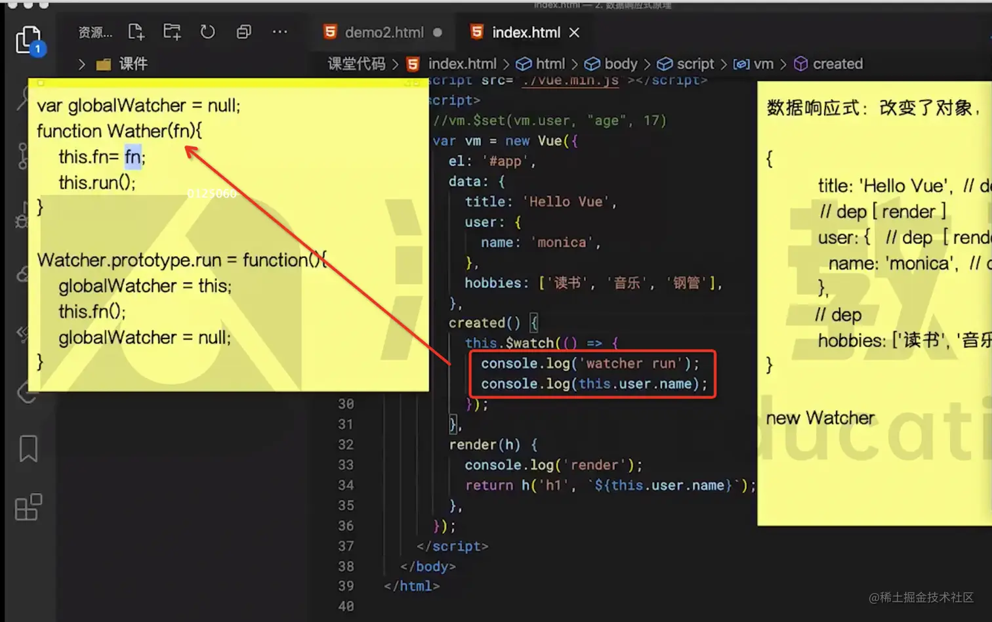The height and width of the screenshot is (622, 992).
Task: Click the closing </script> tag
Action: 453,546
